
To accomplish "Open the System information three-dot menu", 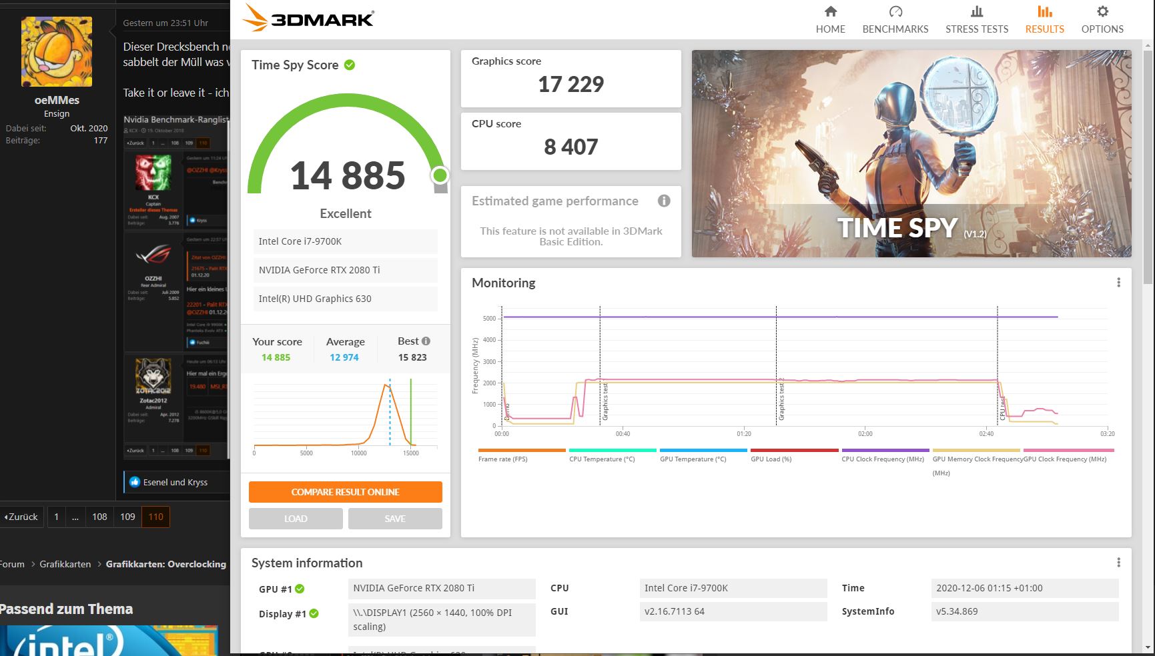I will [1118, 563].
